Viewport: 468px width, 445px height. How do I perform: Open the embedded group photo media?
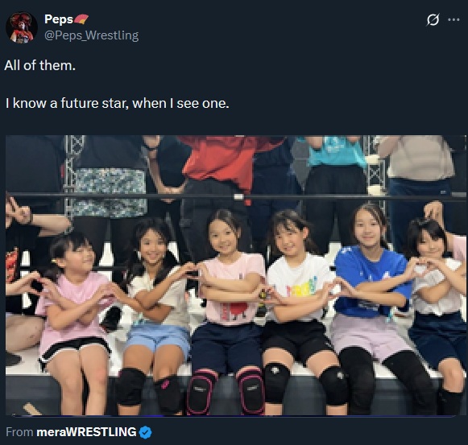(x=236, y=275)
